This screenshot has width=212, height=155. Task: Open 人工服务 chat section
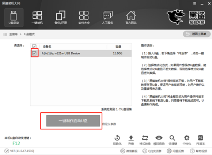pyautogui.click(x=108, y=17)
